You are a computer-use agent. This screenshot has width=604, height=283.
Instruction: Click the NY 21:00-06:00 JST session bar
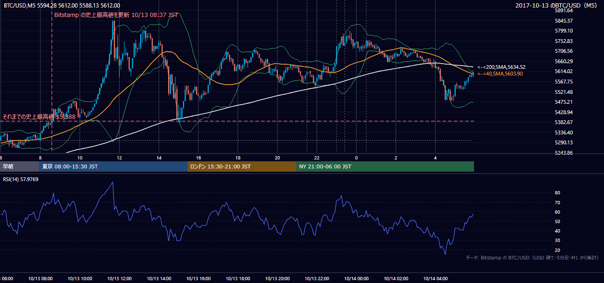coord(385,166)
